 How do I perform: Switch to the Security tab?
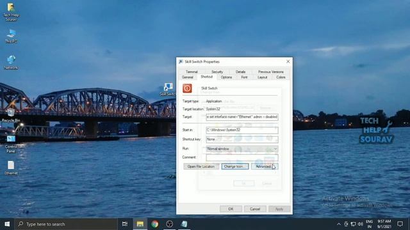coord(217,72)
